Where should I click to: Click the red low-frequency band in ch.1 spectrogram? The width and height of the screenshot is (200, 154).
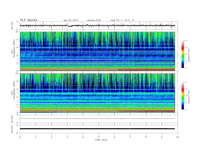point(97,69)
